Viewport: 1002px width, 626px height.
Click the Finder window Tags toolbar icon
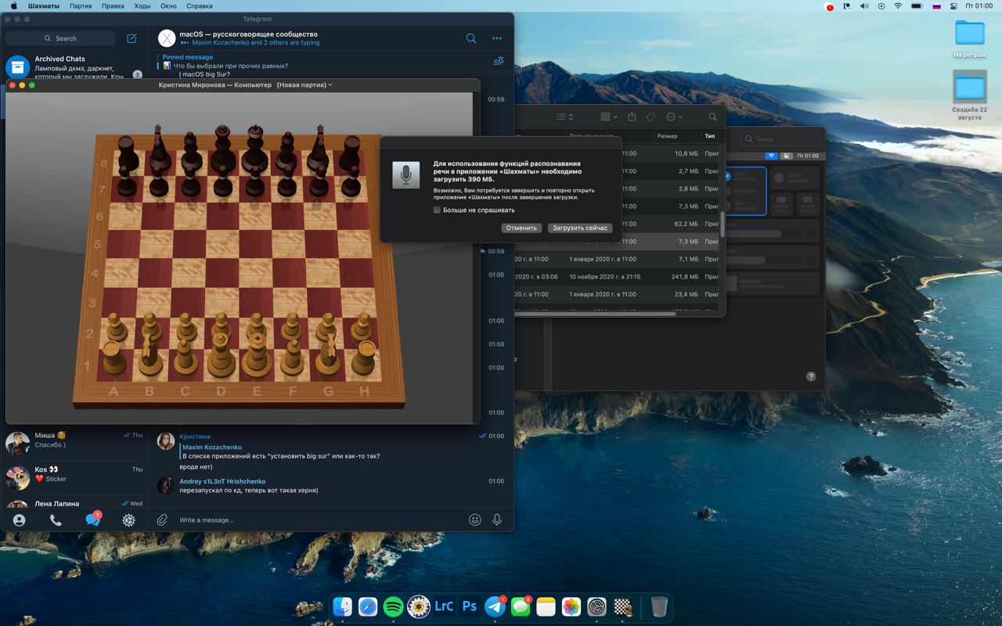pyautogui.click(x=651, y=117)
